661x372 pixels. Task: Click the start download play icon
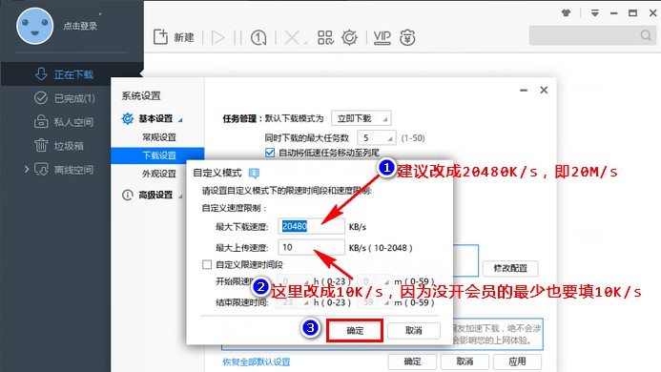(x=217, y=37)
